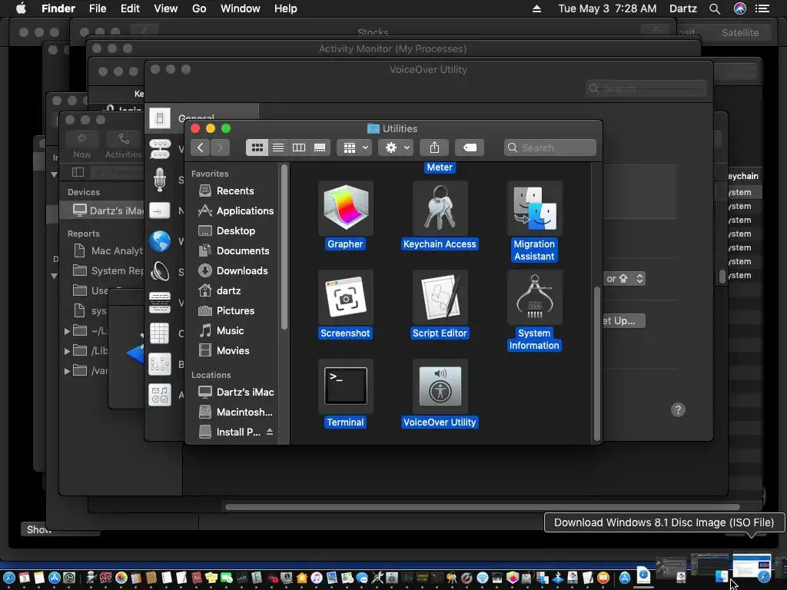Open the Finder group-by dropdown
The height and width of the screenshot is (590, 787).
[355, 147]
